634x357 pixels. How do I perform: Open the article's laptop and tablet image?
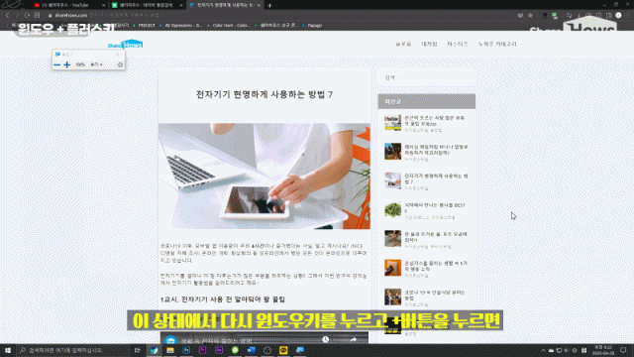(264, 177)
